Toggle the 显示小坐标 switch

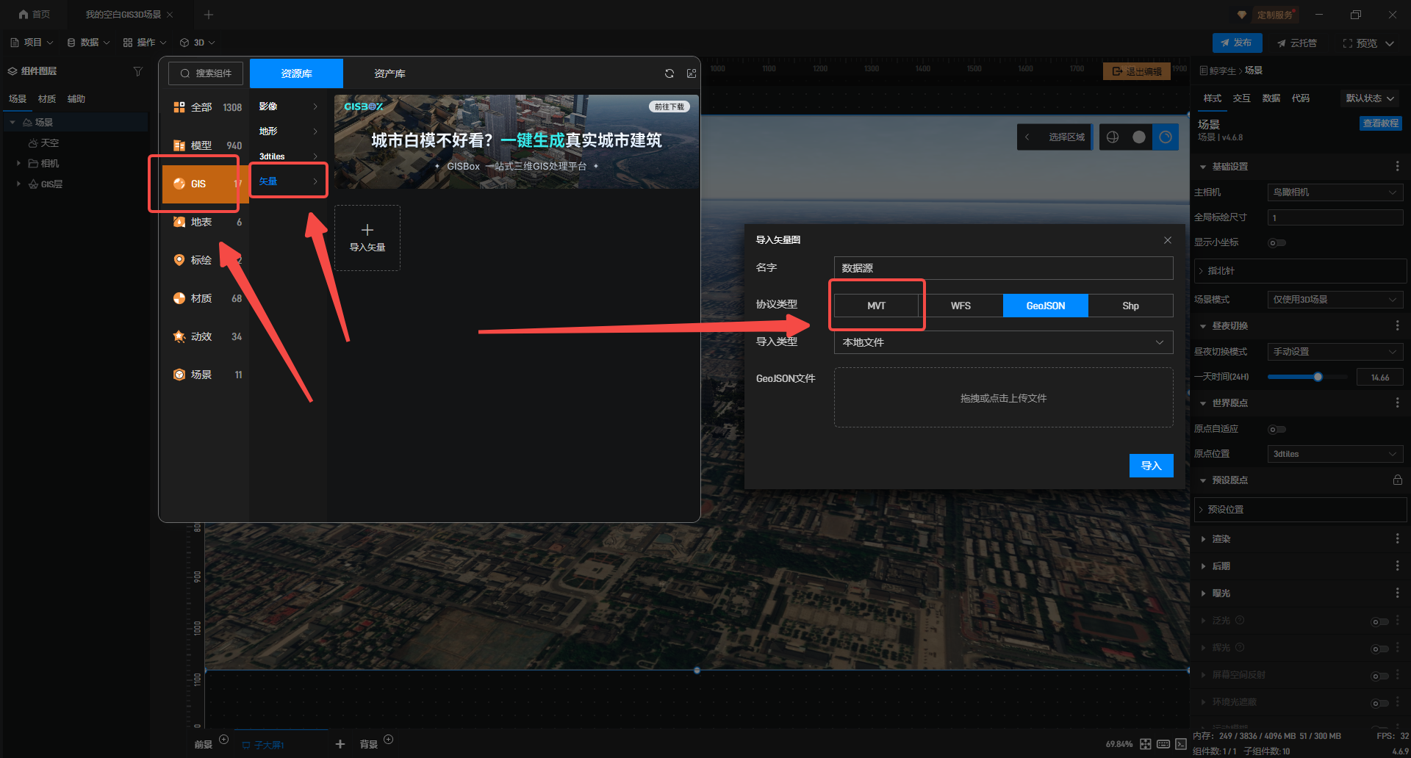tap(1277, 242)
